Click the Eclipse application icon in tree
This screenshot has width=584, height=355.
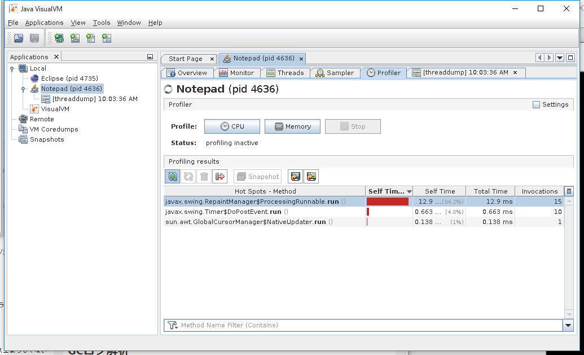[34, 78]
